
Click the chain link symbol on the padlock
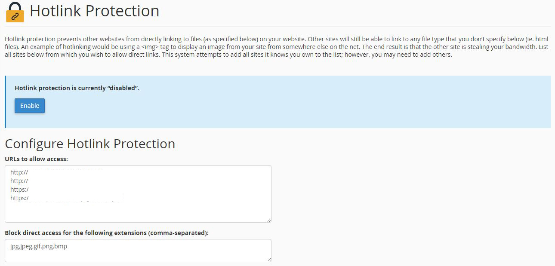(x=15, y=16)
